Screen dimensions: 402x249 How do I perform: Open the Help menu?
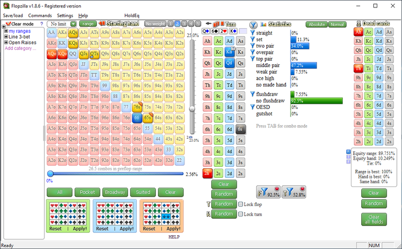(83, 15)
